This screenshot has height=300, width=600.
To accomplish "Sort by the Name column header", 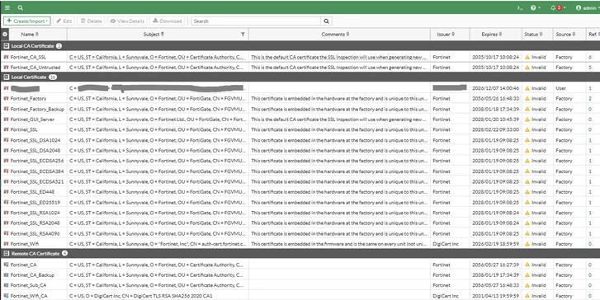I will (30, 34).
